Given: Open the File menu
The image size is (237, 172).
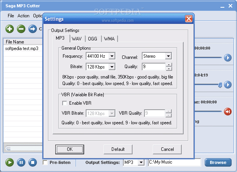Looking at the screenshot, I should tap(11, 16).
